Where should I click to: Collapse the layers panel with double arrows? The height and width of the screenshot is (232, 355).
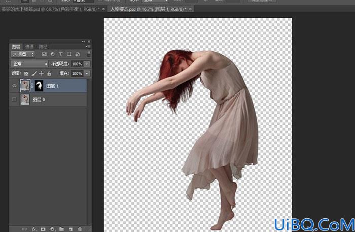point(83,42)
